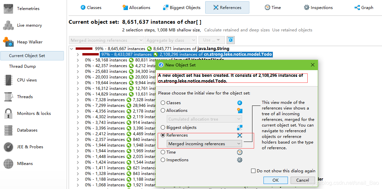Screen dimensions: 382x189
Task: Click green reference arrow on Todo row
Action: 156,54
